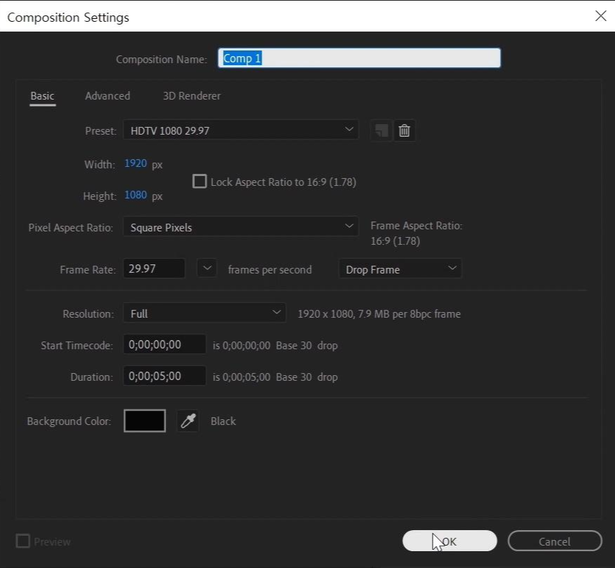Expand the frame rate presets arrow
Screen dimensions: 615x568
coord(207,269)
